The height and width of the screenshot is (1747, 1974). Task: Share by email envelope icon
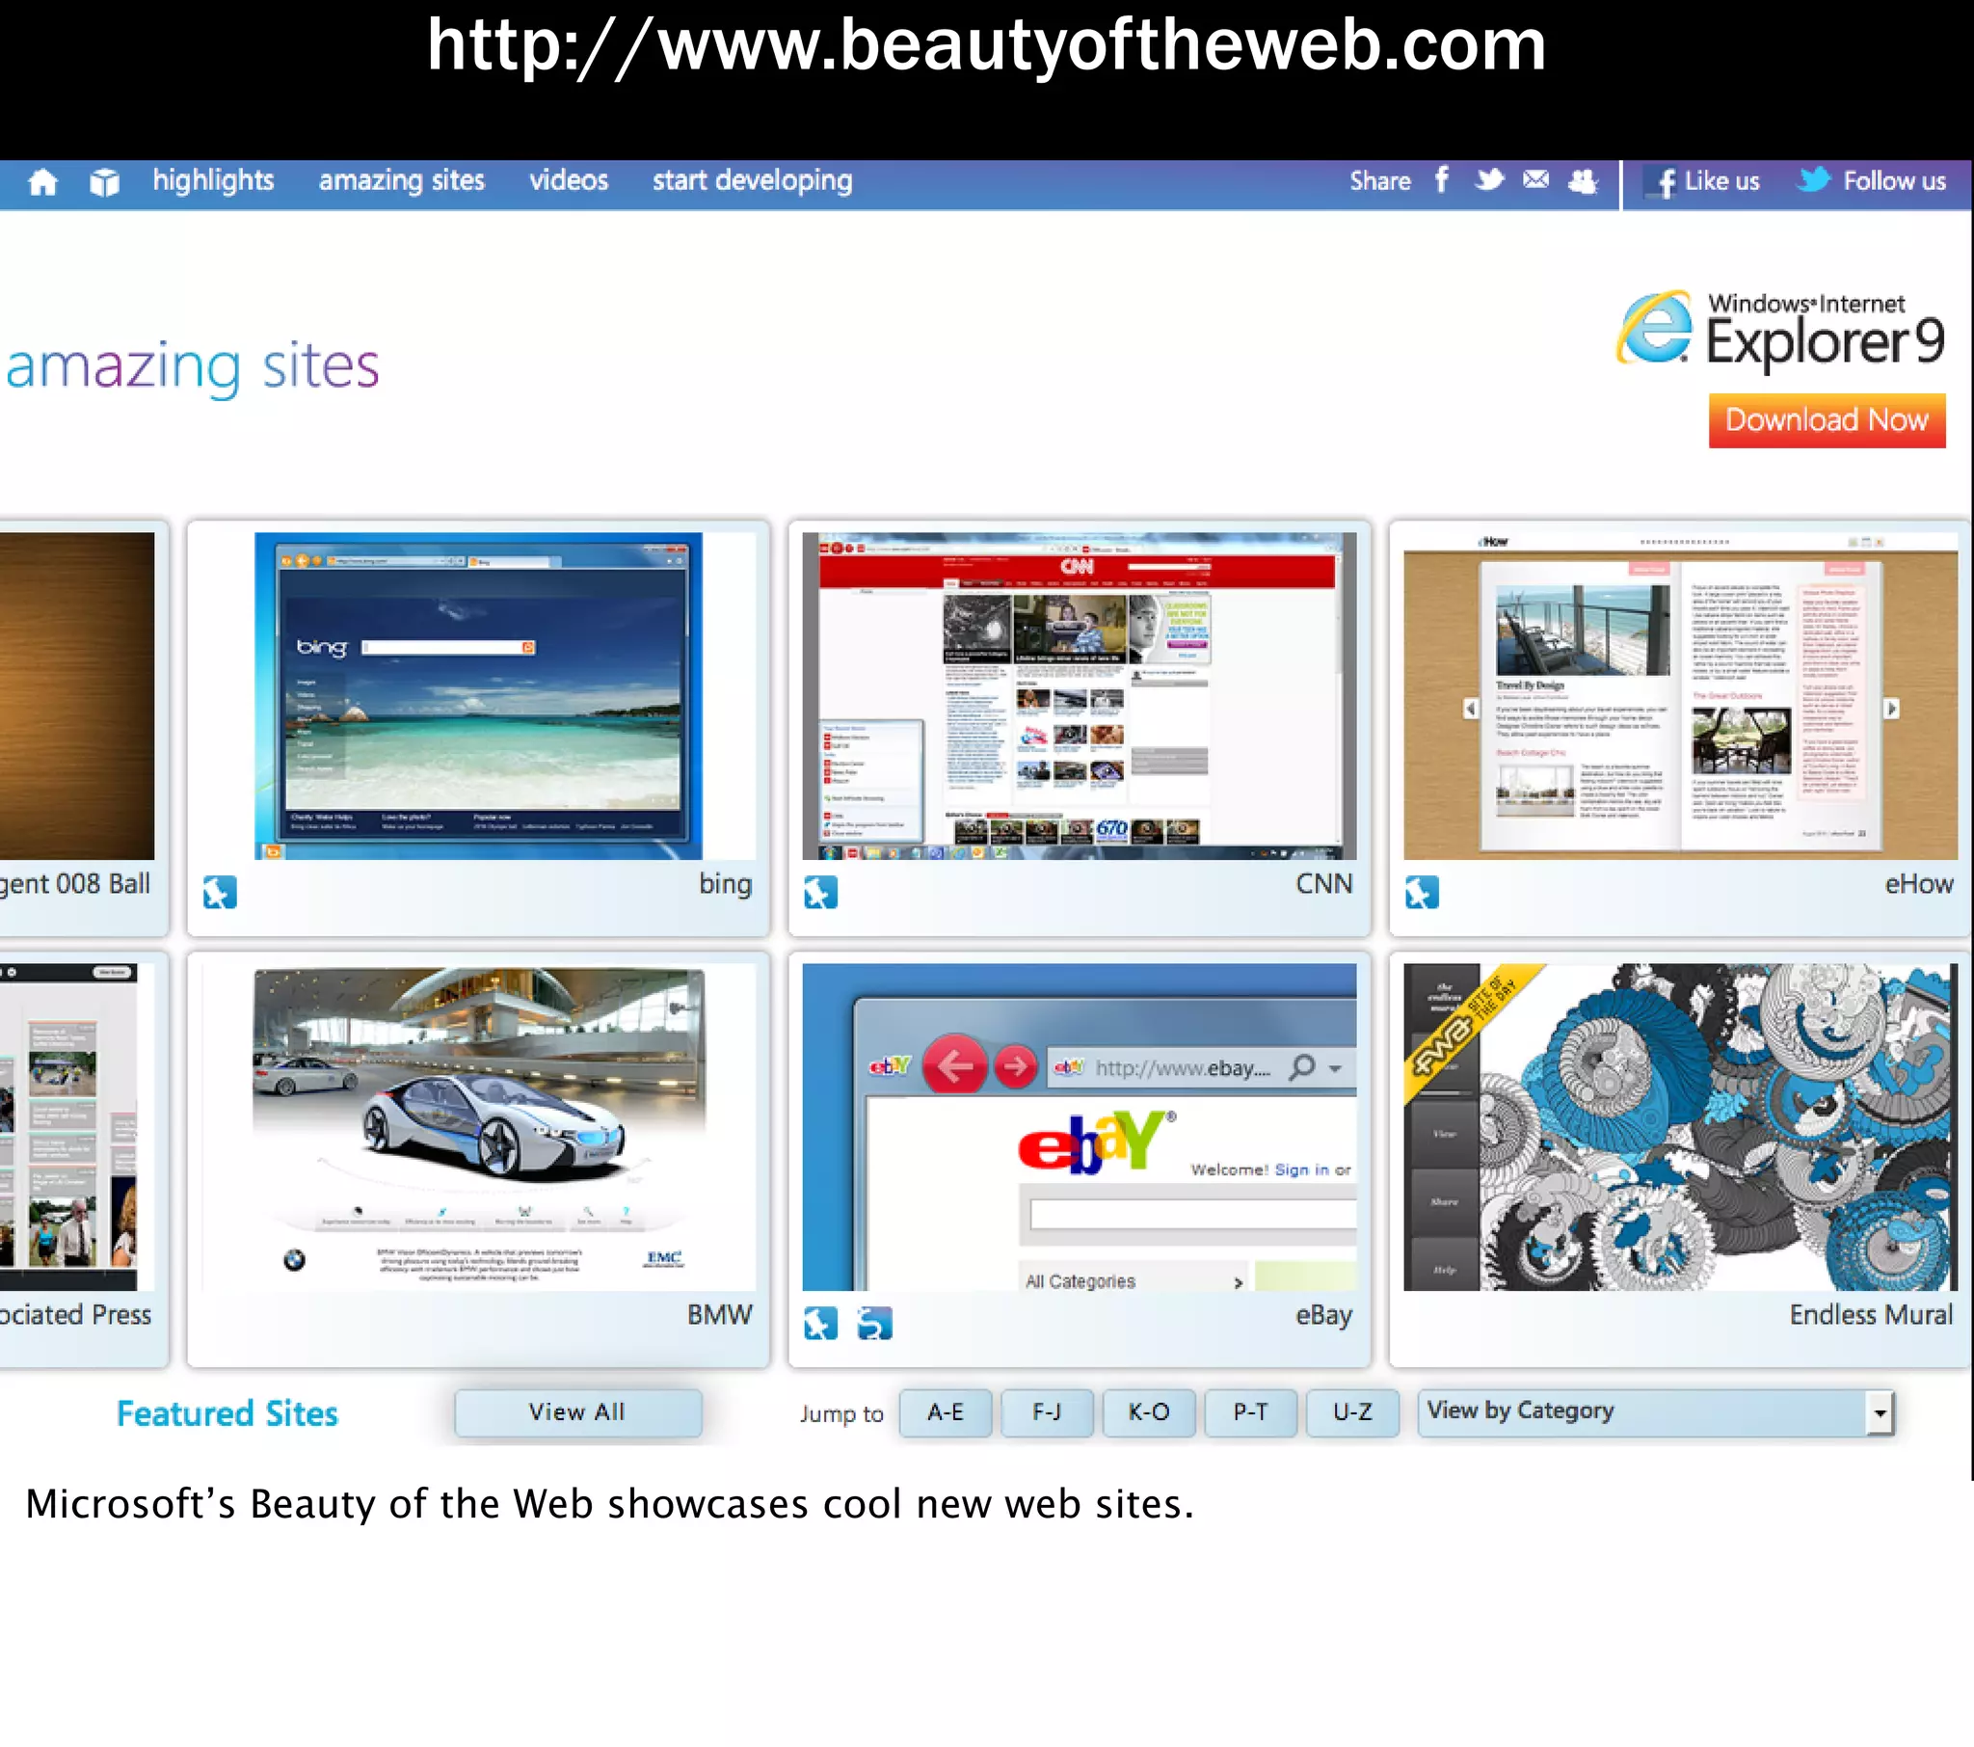(1535, 179)
